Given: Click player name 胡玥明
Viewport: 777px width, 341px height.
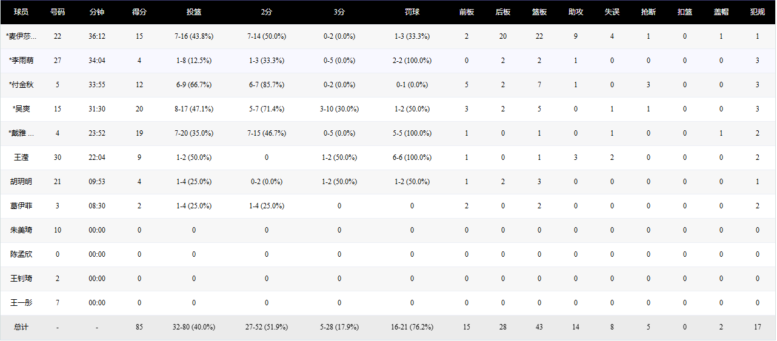Looking at the screenshot, I should pyautogui.click(x=21, y=182).
